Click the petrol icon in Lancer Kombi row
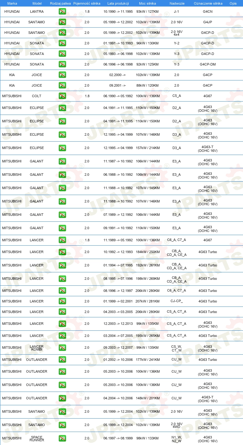Screen dimensions: 243x445 (62, 348)
